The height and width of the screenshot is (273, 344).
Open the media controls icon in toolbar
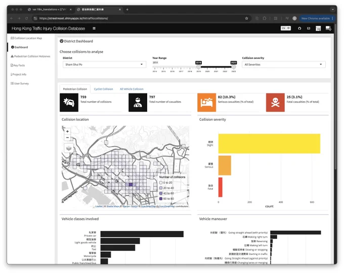[x=287, y=18]
